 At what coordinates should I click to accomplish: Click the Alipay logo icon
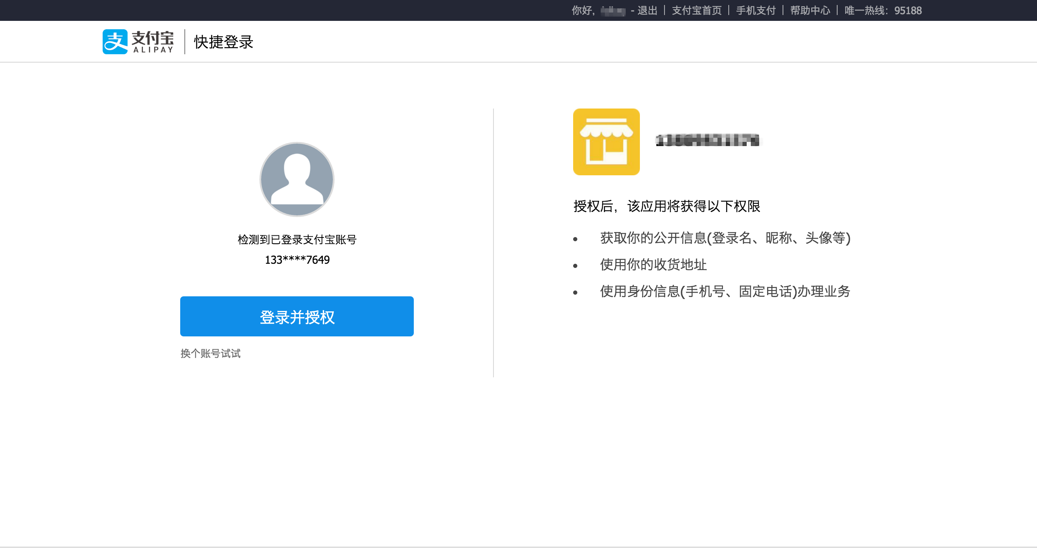coord(115,42)
